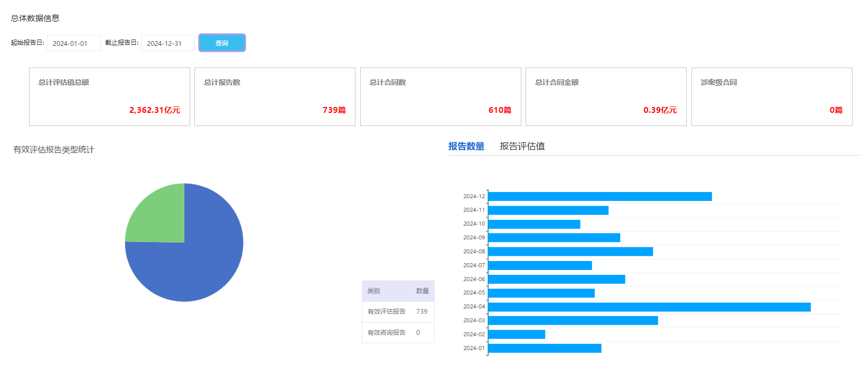Click the 2024-02 bar in chart
The height and width of the screenshot is (377, 861).
pos(517,334)
